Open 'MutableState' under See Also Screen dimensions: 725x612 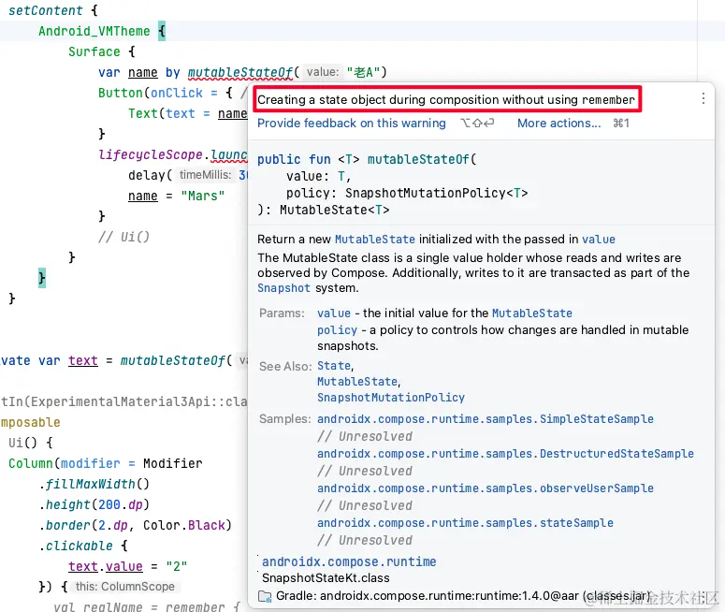pyautogui.click(x=357, y=382)
